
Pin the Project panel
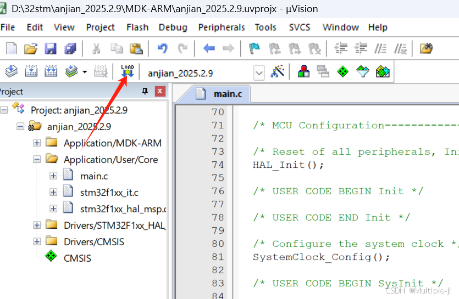(145, 91)
